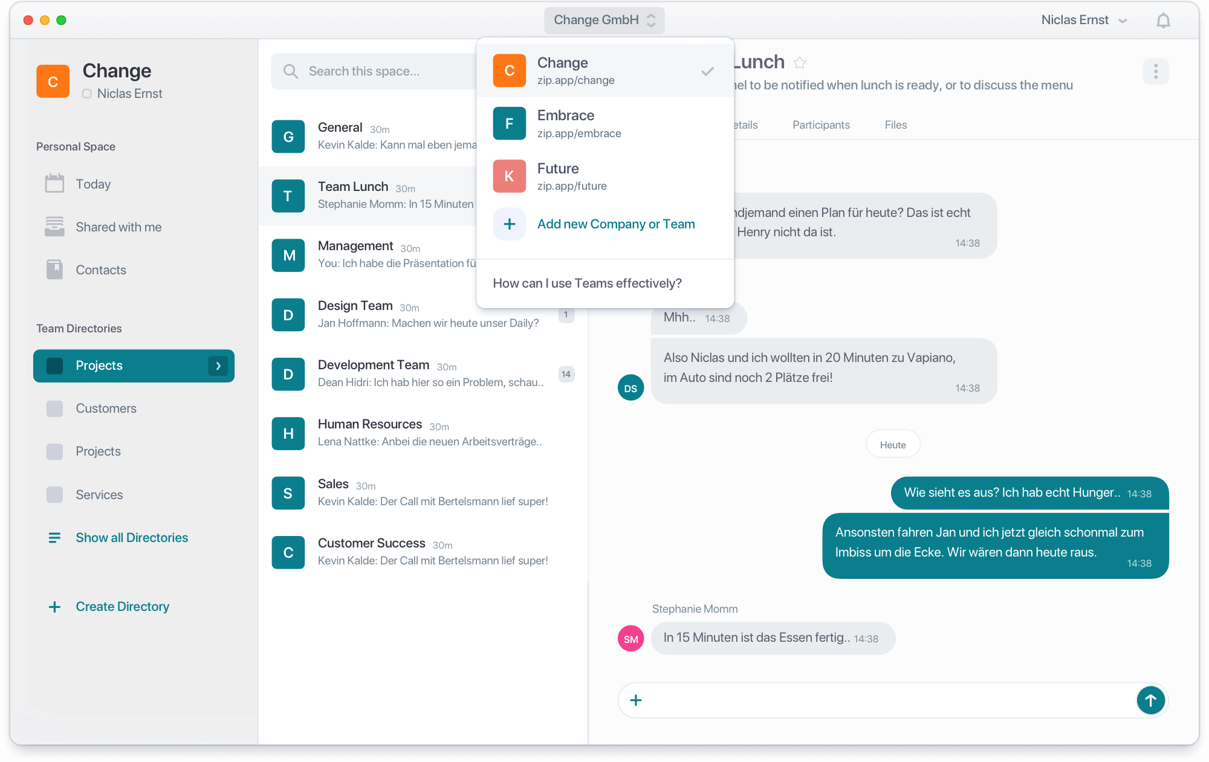Click the notification bell icon
The height and width of the screenshot is (762, 1209).
(1162, 21)
